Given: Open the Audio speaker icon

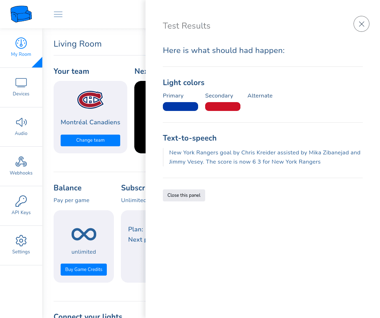Looking at the screenshot, I should click(21, 122).
